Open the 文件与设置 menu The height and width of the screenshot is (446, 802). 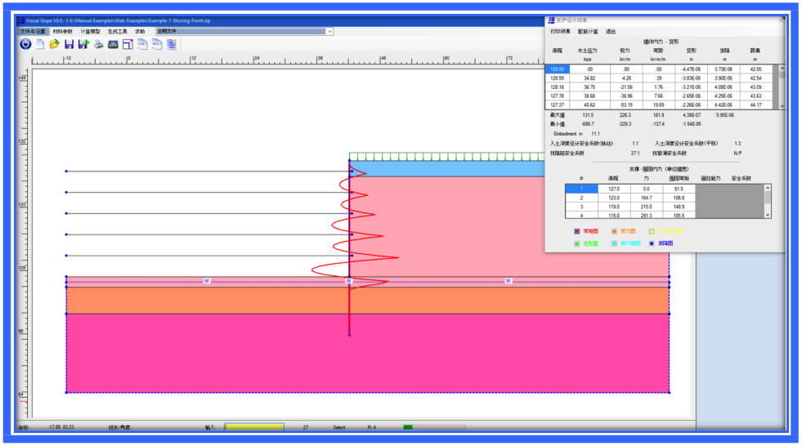pos(34,31)
